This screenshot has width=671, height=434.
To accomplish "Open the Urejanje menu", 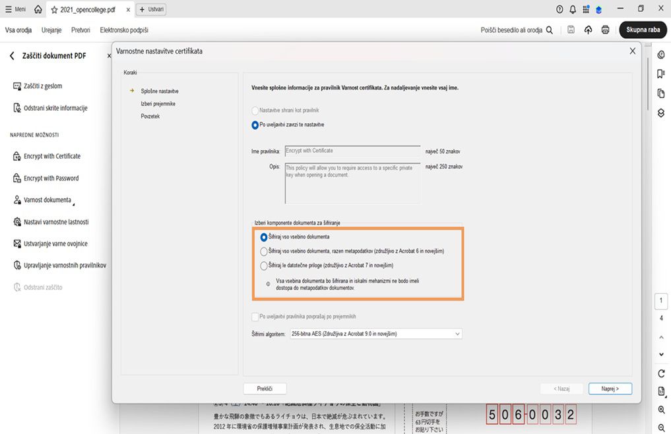I will tap(51, 30).
